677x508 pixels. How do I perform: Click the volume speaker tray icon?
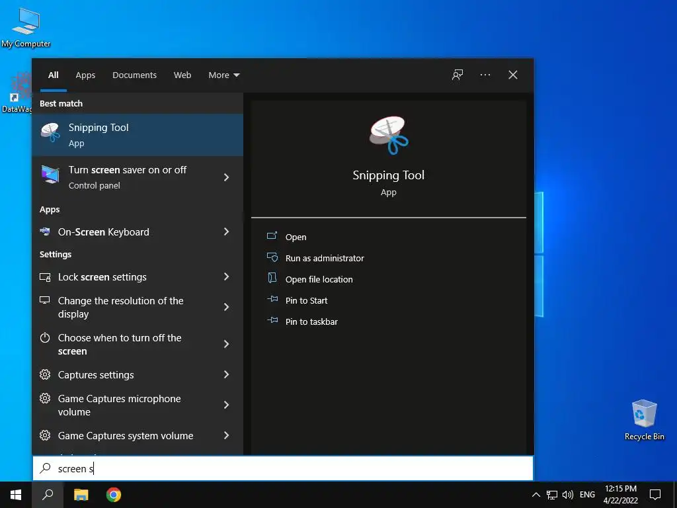(x=568, y=495)
